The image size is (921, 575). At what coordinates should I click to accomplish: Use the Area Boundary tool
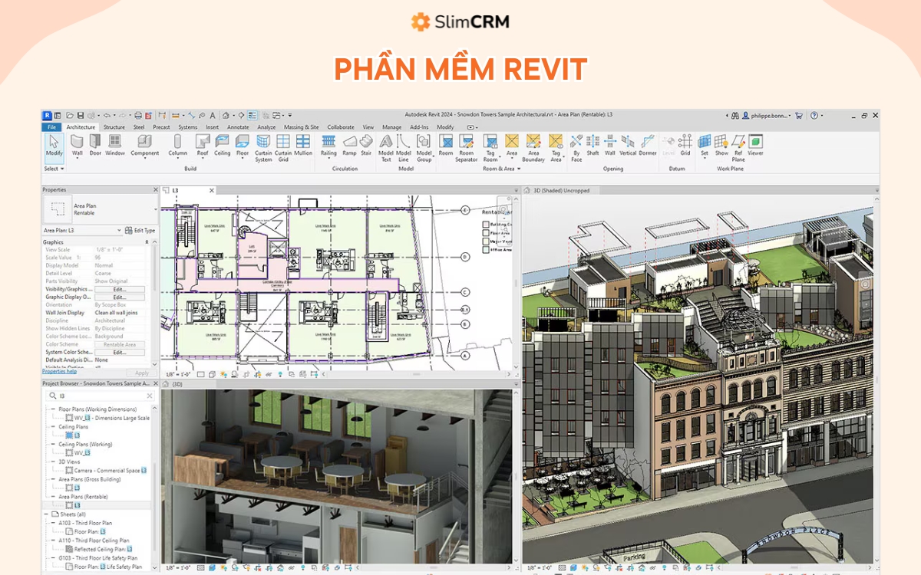533,148
